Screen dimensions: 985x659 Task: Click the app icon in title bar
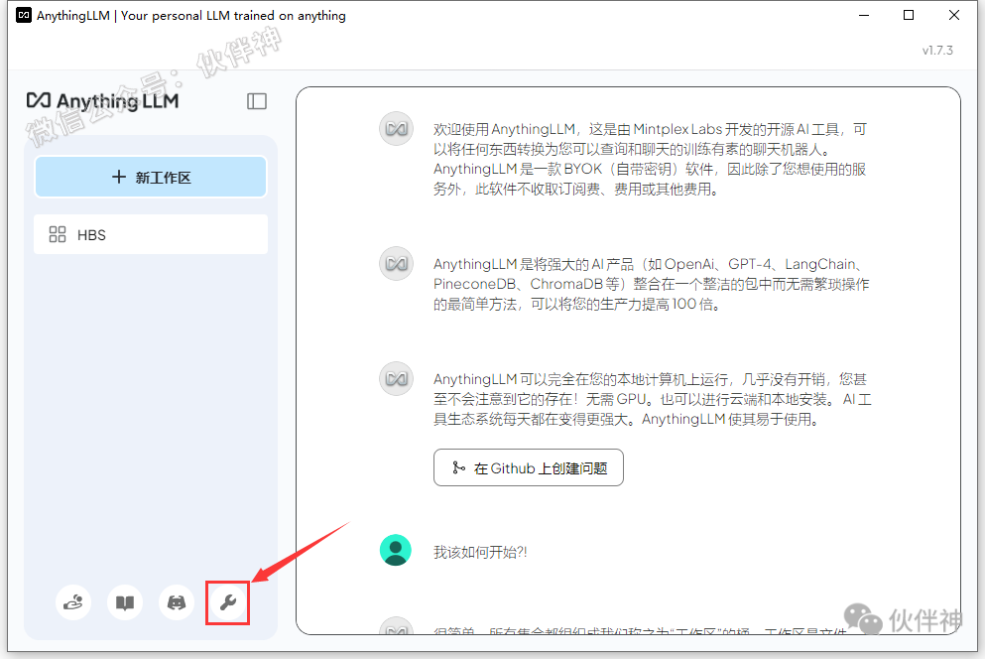24,15
